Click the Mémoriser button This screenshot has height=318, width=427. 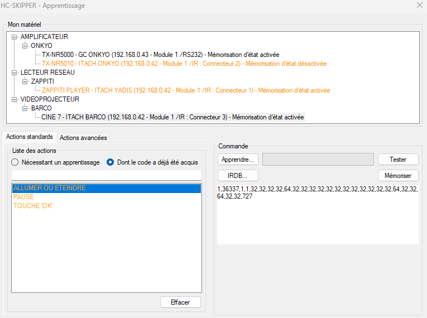[398, 176]
